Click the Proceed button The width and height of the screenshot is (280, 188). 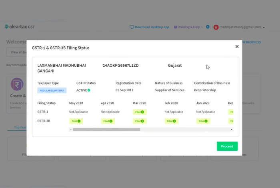click(x=227, y=146)
